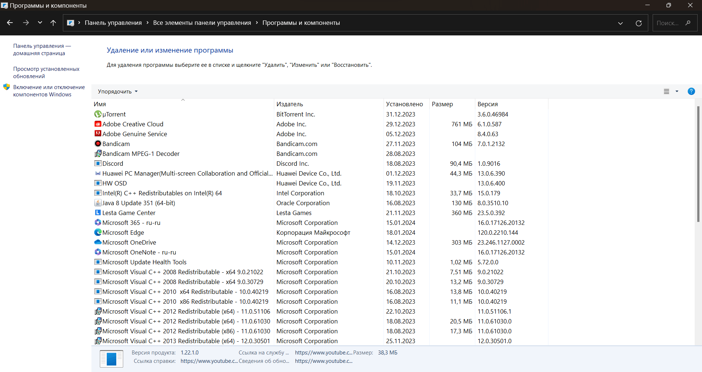The image size is (702, 372).
Task: Click the Microsoft 365 - ru-ru icon
Action: pyautogui.click(x=98, y=222)
